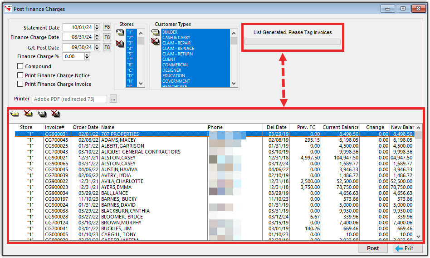
Task: Untag all invoices icon above list
Action: 56,114
